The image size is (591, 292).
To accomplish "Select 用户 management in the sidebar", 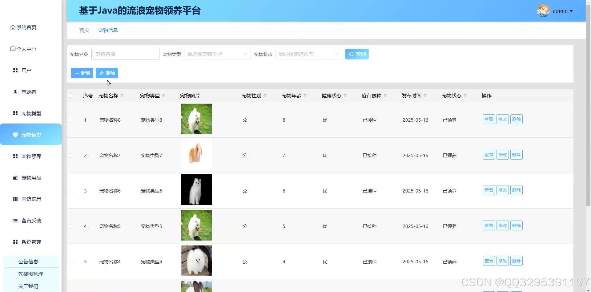I will point(27,70).
